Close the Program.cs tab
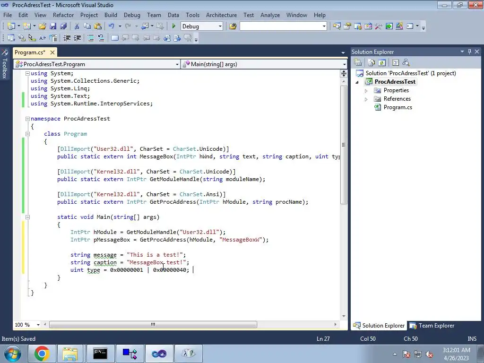 point(52,52)
